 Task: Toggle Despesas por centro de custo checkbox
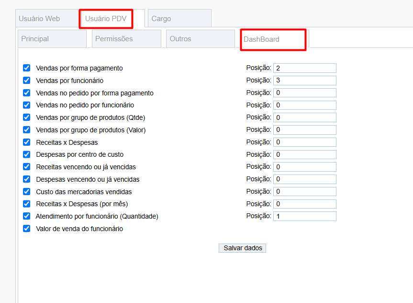click(27, 154)
